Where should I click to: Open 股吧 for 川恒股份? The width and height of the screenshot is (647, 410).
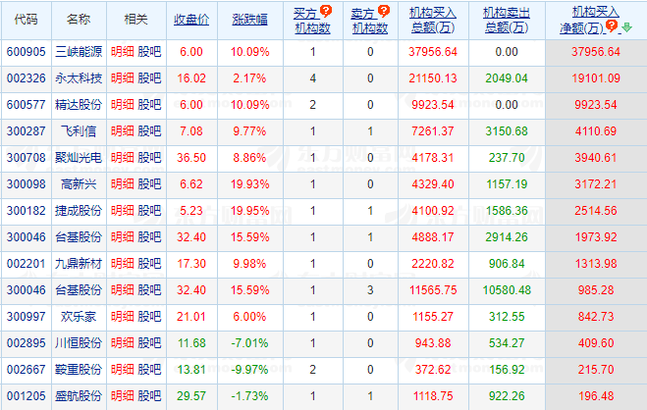pyautogui.click(x=149, y=342)
